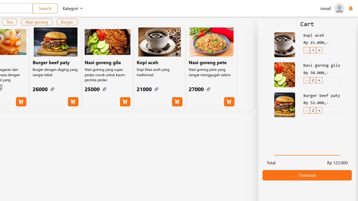The height and width of the screenshot is (201, 358).
Task: Expand the Kategori dropdown
Action: tap(73, 9)
